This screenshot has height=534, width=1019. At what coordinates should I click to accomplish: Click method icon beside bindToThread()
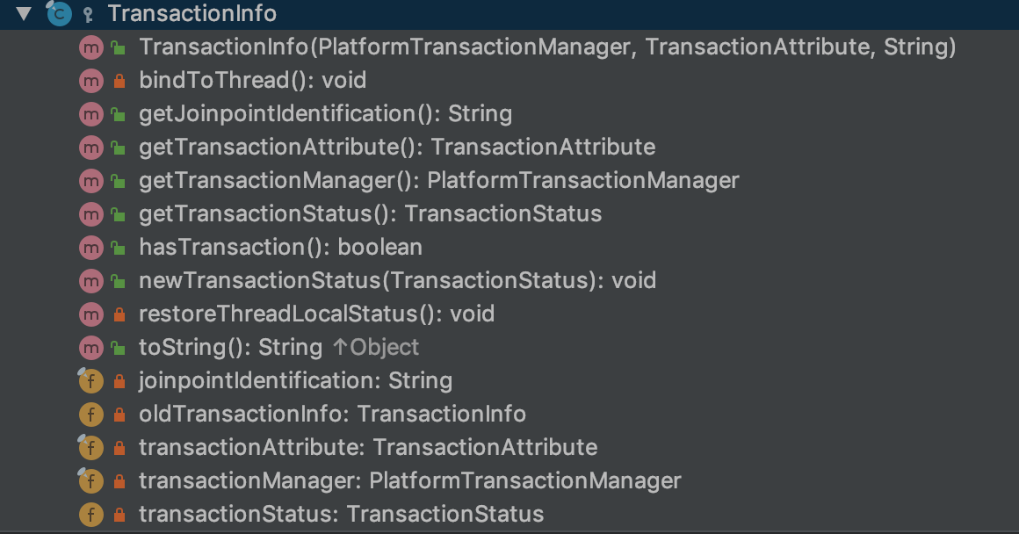point(91,81)
